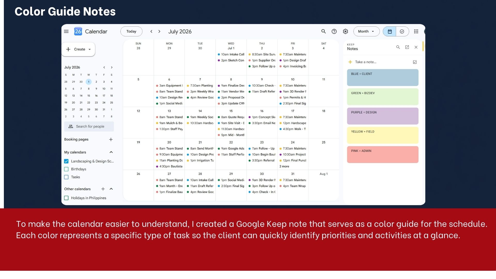Open the Google apps grid
This screenshot has width=496, height=279.
coord(416,31)
